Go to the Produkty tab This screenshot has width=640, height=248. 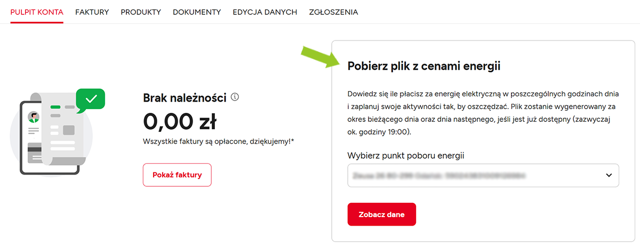coord(141,12)
